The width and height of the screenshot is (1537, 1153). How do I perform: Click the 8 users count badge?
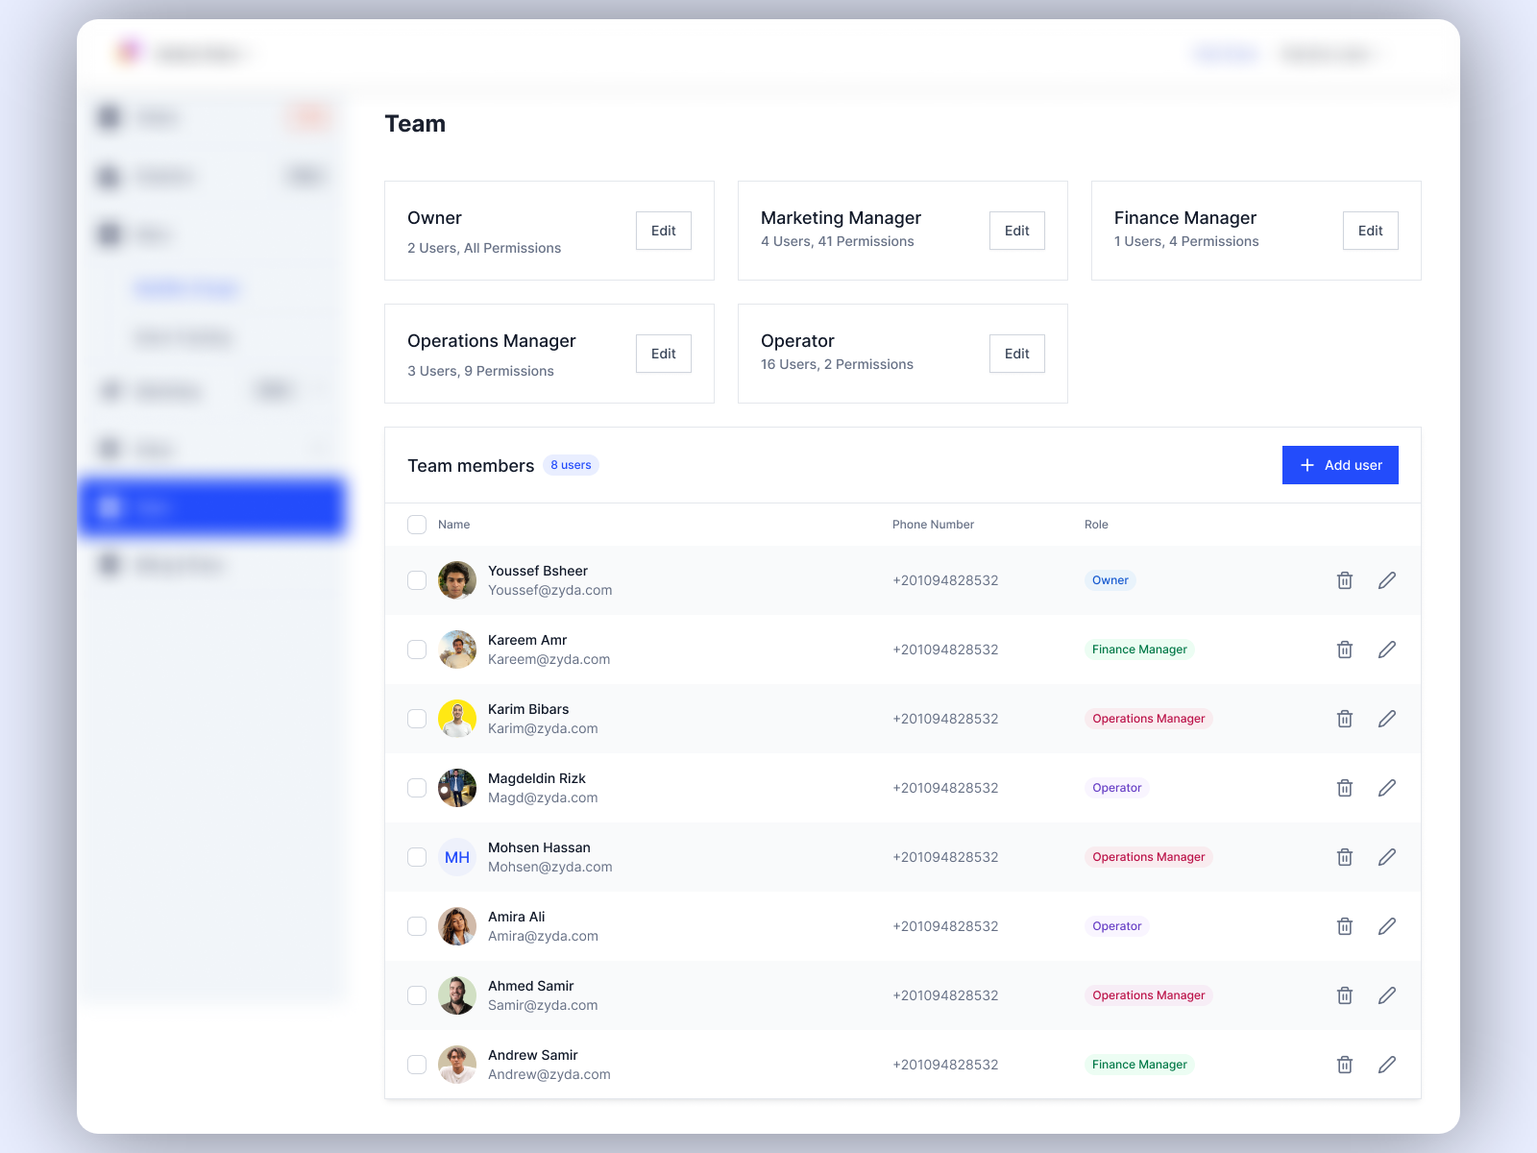tap(571, 465)
